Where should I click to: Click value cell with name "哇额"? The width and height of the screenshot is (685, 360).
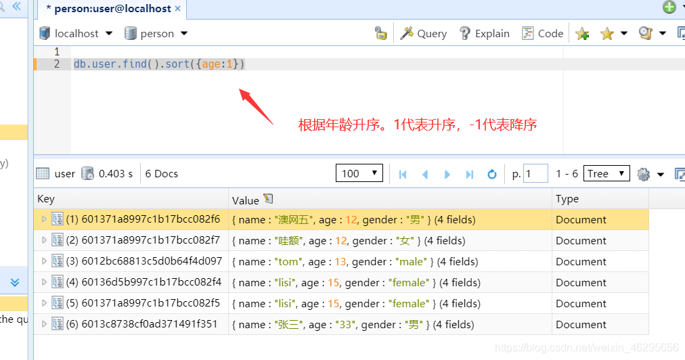tap(390, 240)
